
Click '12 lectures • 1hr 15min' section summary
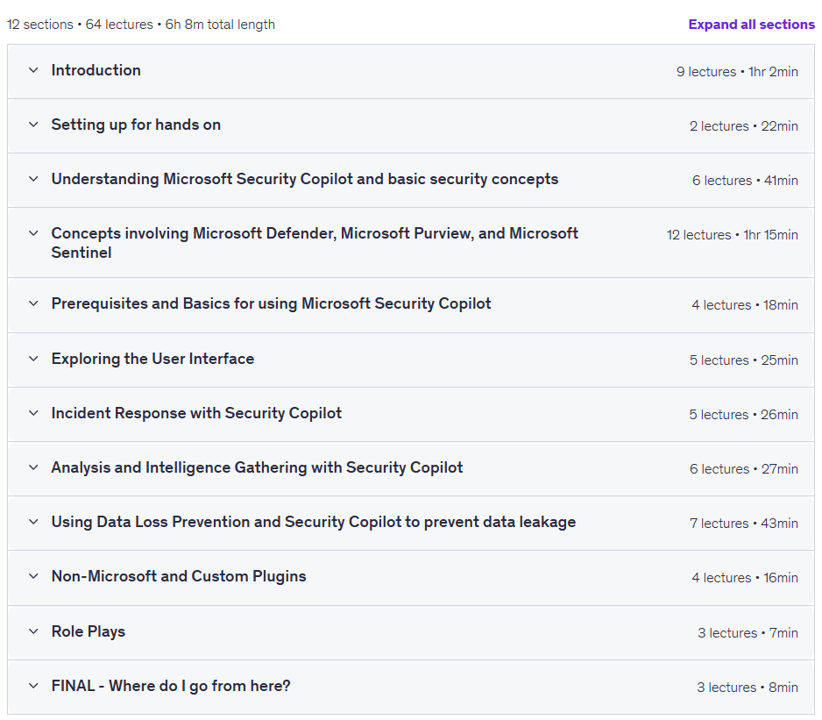click(x=733, y=235)
